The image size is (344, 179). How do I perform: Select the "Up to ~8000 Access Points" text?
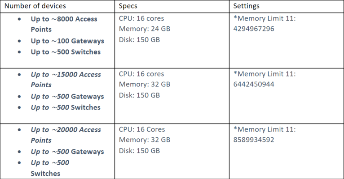pos(64,24)
